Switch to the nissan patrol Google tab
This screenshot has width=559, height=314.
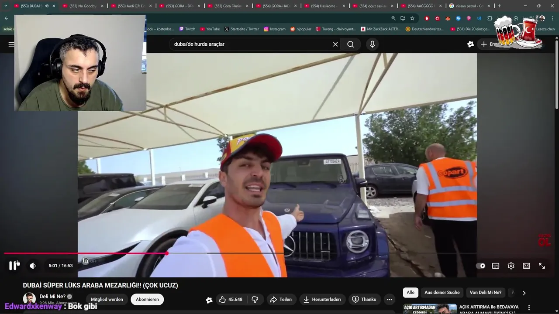tap(469, 6)
